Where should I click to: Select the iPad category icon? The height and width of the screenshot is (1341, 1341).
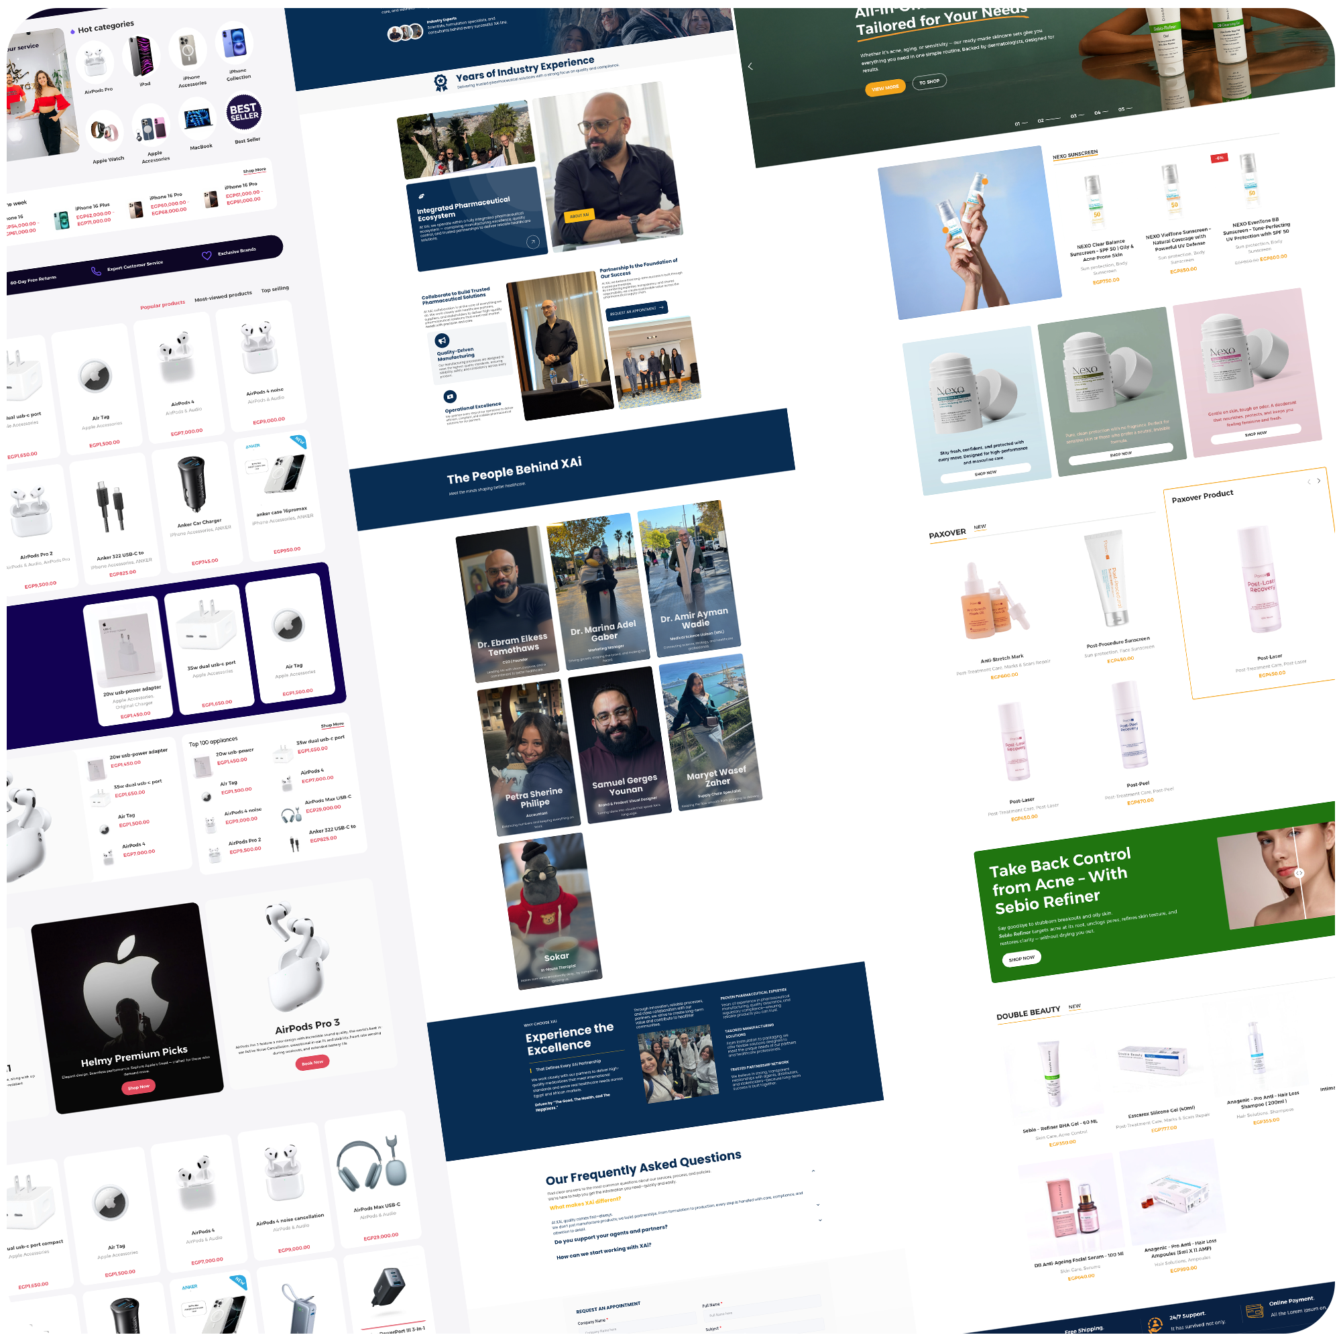[x=141, y=56]
